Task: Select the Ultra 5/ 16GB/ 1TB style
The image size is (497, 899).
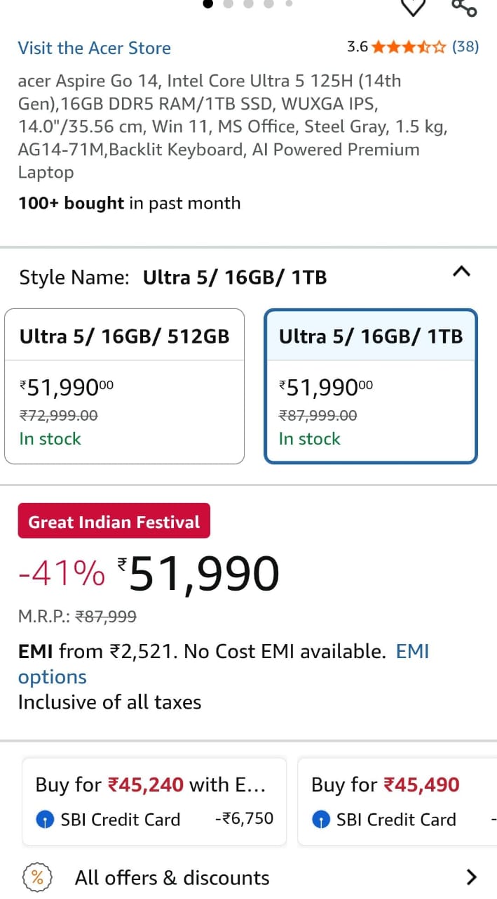Action: point(371,386)
